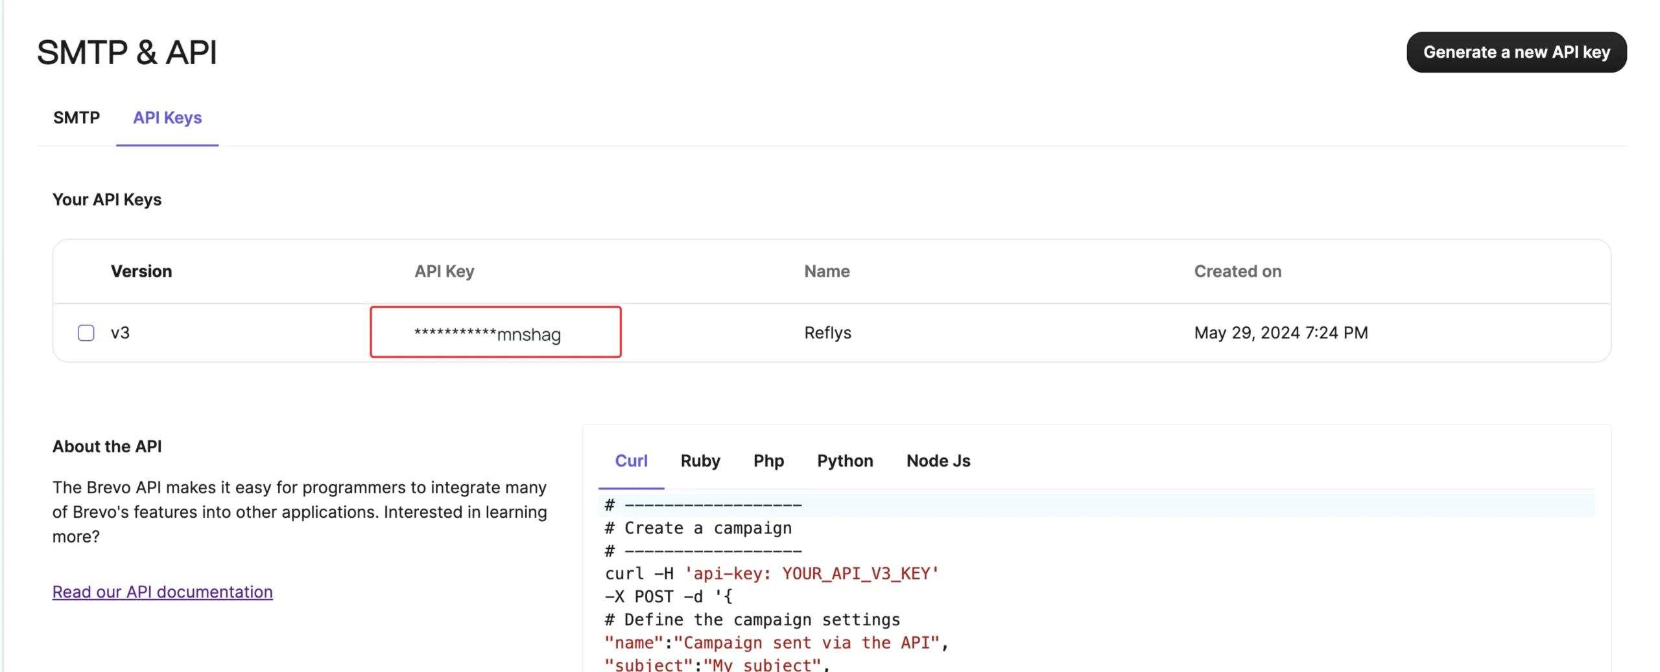
Task: Click the May 29, 2024 7:24 PM date
Action: click(1281, 332)
